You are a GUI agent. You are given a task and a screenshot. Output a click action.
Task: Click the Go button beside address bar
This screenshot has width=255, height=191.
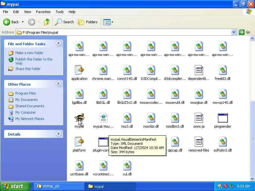click(244, 32)
